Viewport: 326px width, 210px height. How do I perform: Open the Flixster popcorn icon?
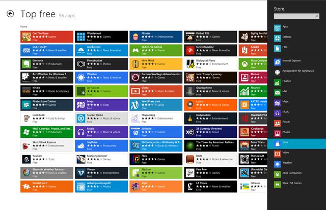click(135, 37)
